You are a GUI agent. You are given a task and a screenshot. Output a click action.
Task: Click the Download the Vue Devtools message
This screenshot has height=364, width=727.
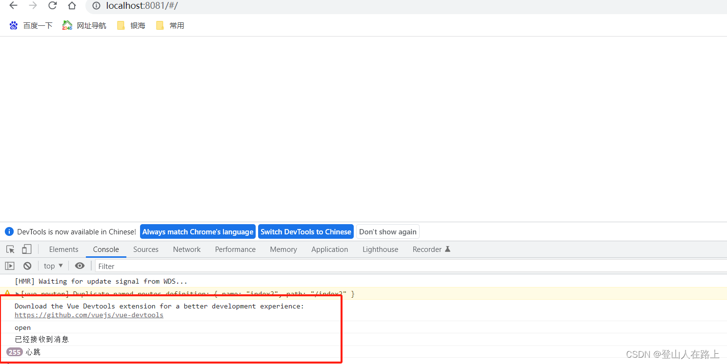159,306
